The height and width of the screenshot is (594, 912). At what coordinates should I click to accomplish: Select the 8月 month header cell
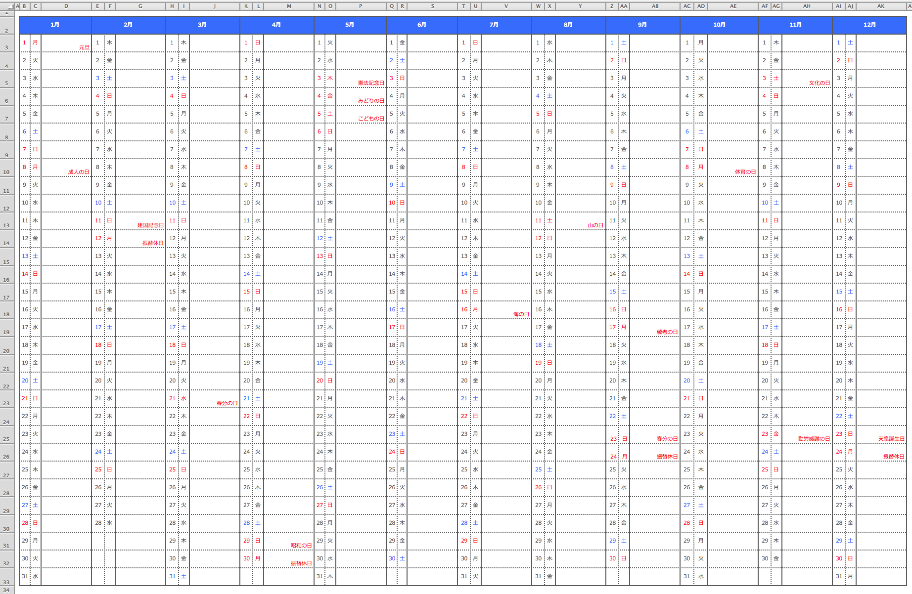pyautogui.click(x=569, y=25)
